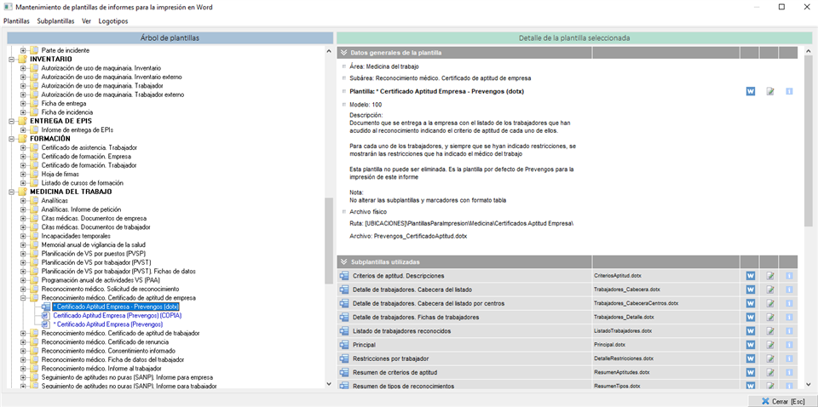Select Informe de entrega de EPIs
The height and width of the screenshot is (407, 818).
point(77,129)
